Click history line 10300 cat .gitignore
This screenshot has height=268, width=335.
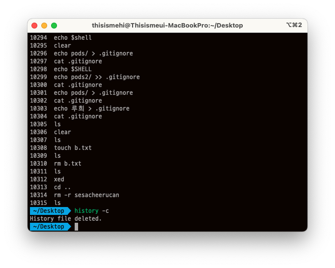click(x=66, y=85)
